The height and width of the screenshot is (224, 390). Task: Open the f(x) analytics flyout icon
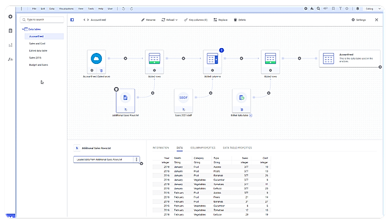pos(10,59)
